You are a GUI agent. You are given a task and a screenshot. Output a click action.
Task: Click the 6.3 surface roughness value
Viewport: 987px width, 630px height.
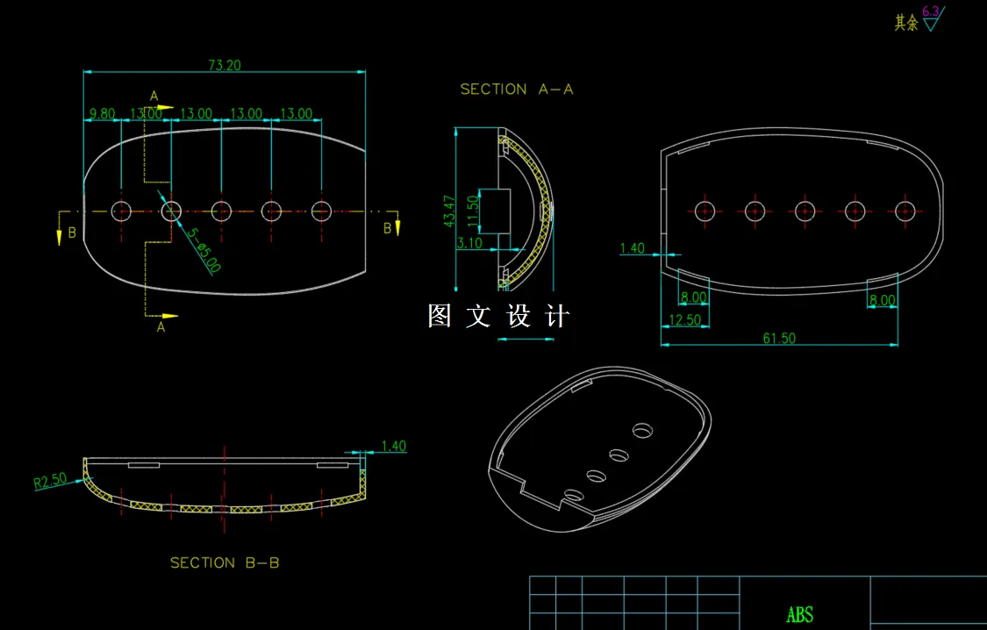pos(930,11)
